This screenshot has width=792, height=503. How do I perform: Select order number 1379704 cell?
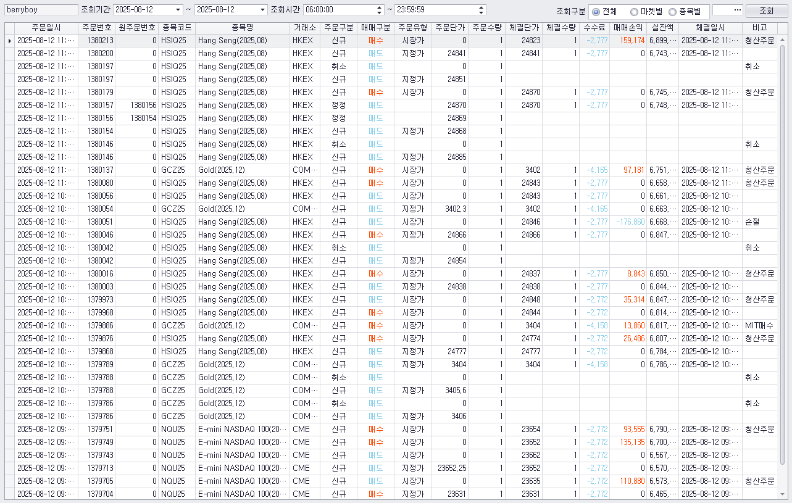(96, 494)
